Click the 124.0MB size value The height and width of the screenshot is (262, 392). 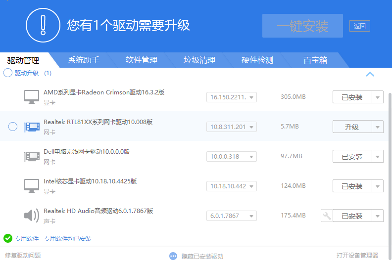click(x=293, y=185)
